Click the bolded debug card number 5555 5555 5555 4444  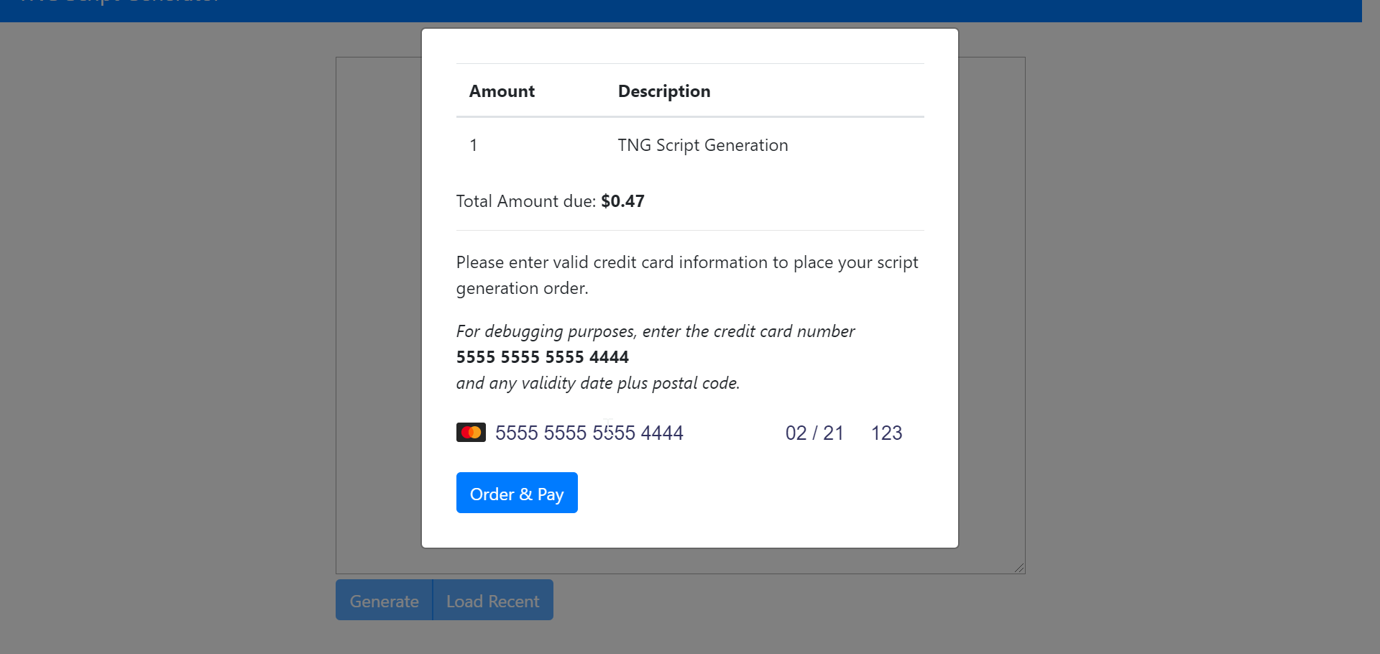pos(542,356)
